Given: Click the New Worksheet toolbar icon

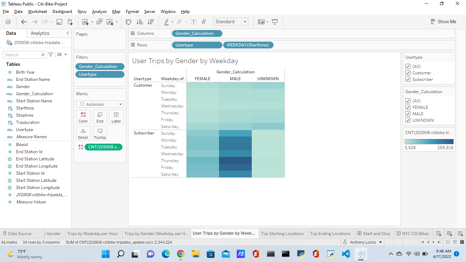Looking at the screenshot, I should point(85,22).
